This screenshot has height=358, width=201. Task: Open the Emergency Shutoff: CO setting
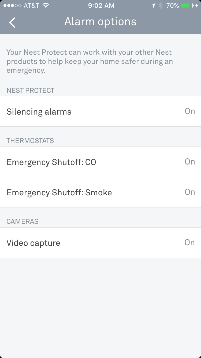click(x=51, y=162)
